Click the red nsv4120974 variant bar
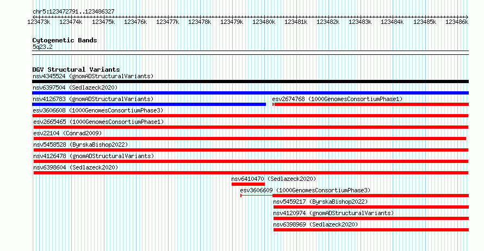 point(371,218)
